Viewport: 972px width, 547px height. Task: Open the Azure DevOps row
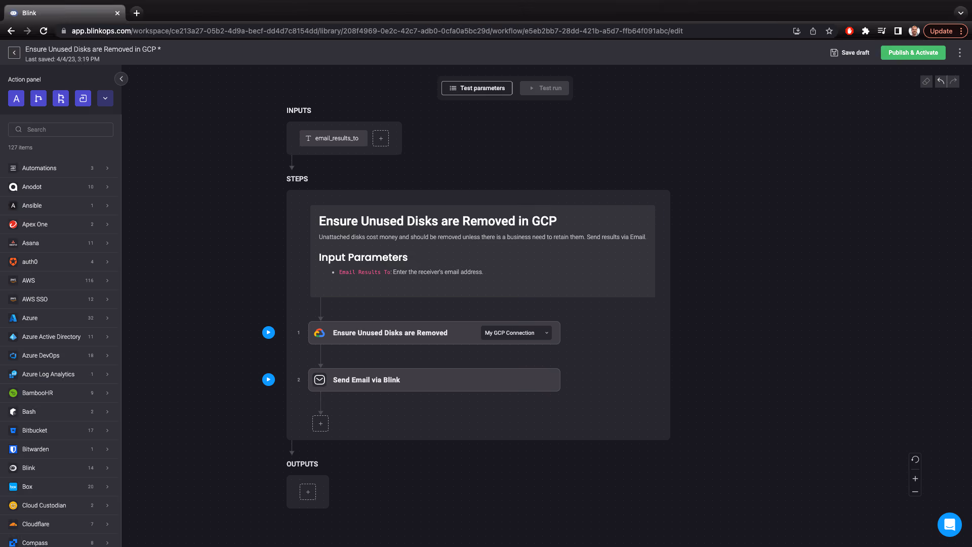pos(59,356)
